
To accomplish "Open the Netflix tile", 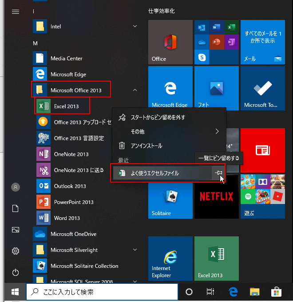I will pos(217,196).
